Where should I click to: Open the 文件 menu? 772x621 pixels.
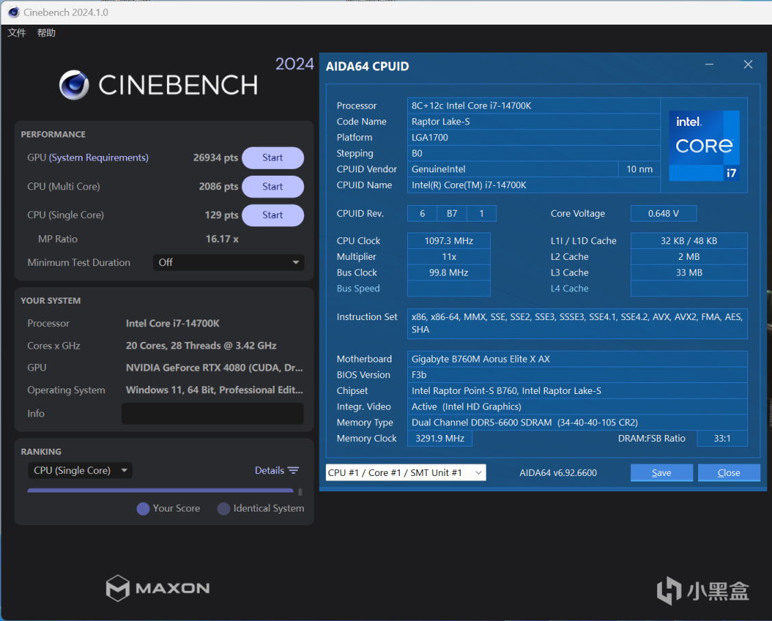click(x=17, y=33)
